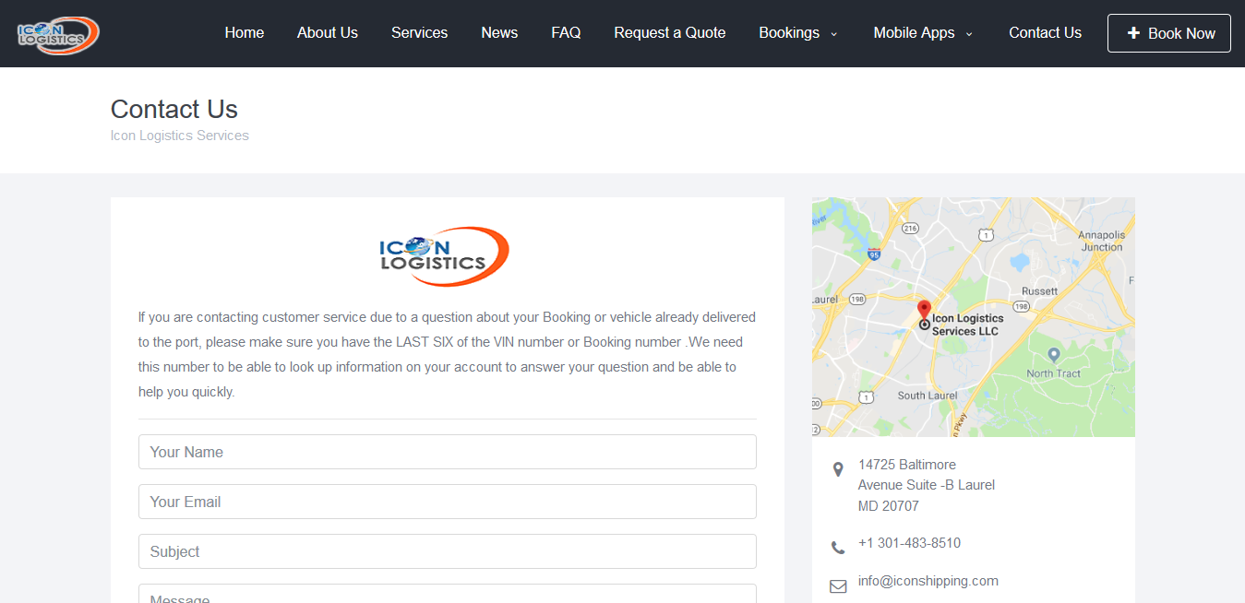Expand the Bookings chevron arrow
Viewport: 1245px width, 603px height.
pos(833,34)
